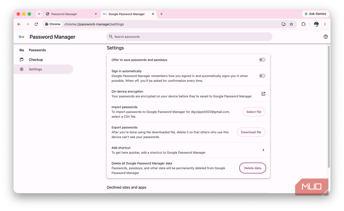Open the profile avatar menu
344x211 pixels.
click(x=316, y=24)
